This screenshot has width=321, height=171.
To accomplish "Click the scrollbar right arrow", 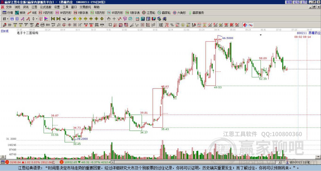I will [280, 162].
